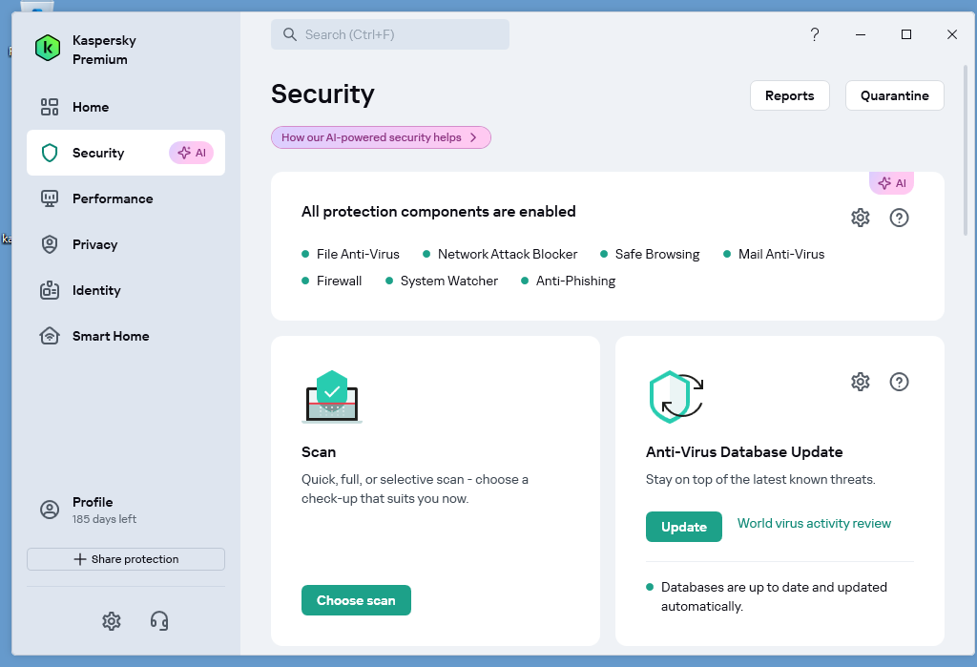The image size is (977, 667).
Task: Click the AI badge on protection components card
Action: [x=892, y=182]
